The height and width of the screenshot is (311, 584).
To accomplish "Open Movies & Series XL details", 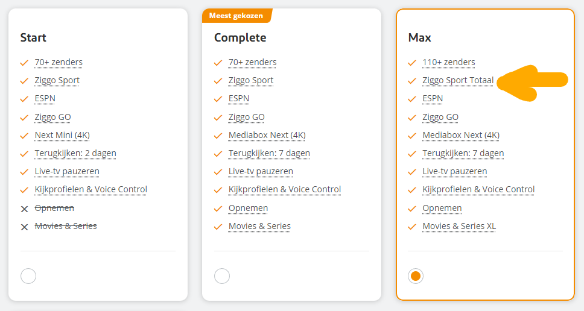I will (459, 226).
